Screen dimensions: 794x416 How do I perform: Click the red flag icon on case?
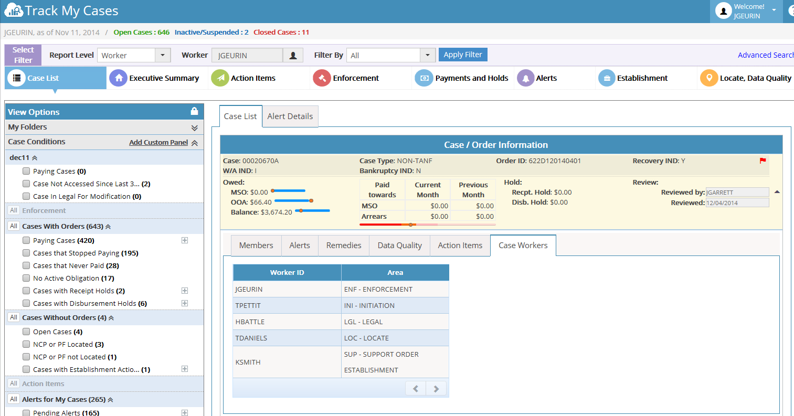(x=763, y=161)
